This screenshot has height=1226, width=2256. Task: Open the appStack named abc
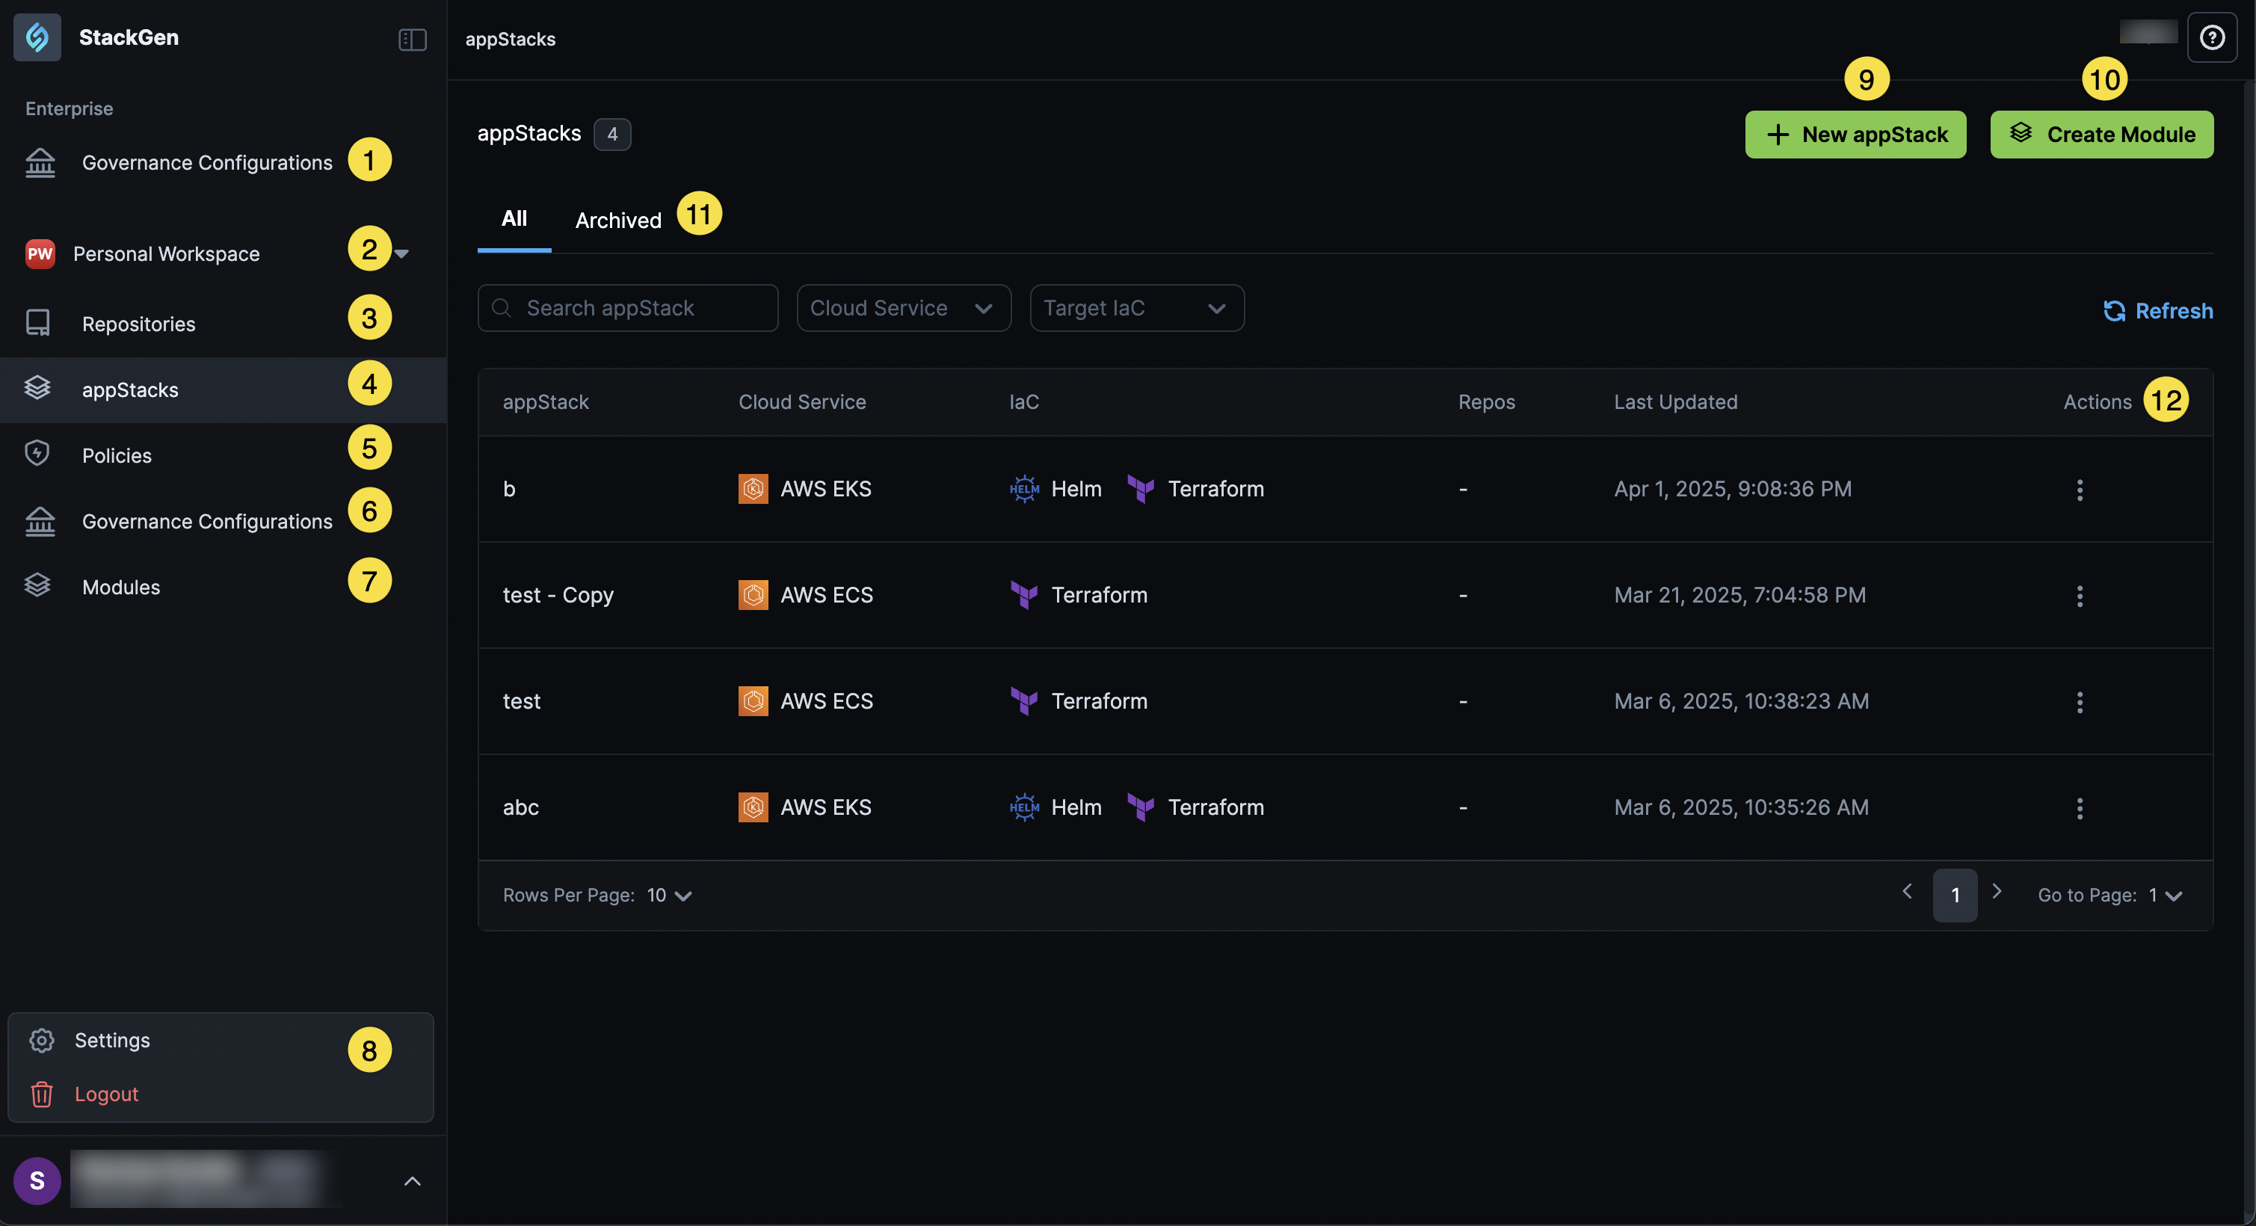click(x=521, y=807)
